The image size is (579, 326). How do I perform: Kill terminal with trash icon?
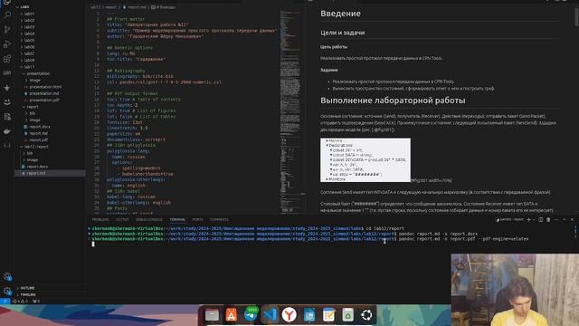click(x=548, y=219)
